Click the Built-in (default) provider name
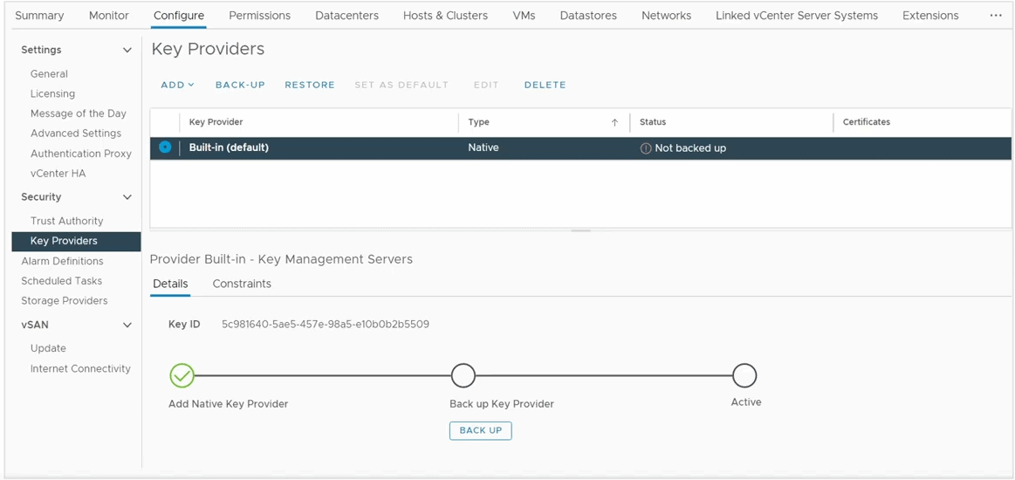Image resolution: width=1015 pixels, height=480 pixels. tap(229, 148)
